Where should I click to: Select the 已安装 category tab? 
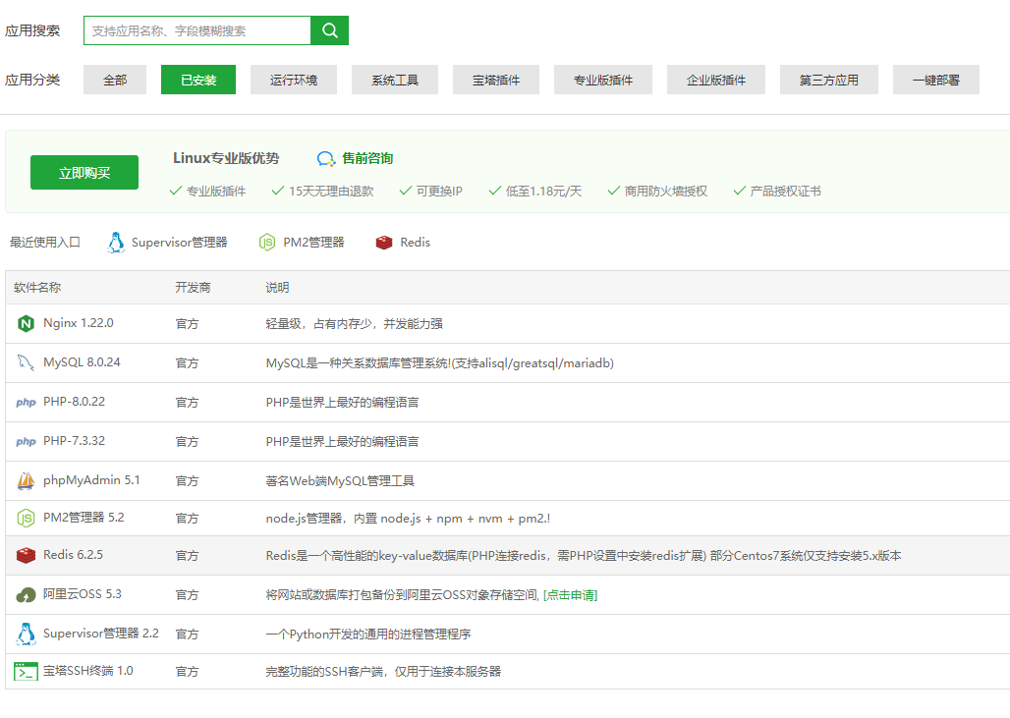click(198, 80)
